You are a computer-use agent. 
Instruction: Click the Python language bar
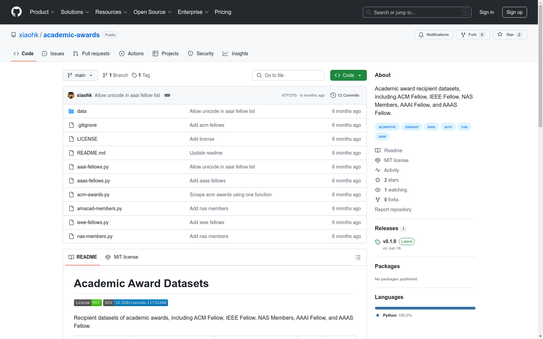[x=425, y=308]
